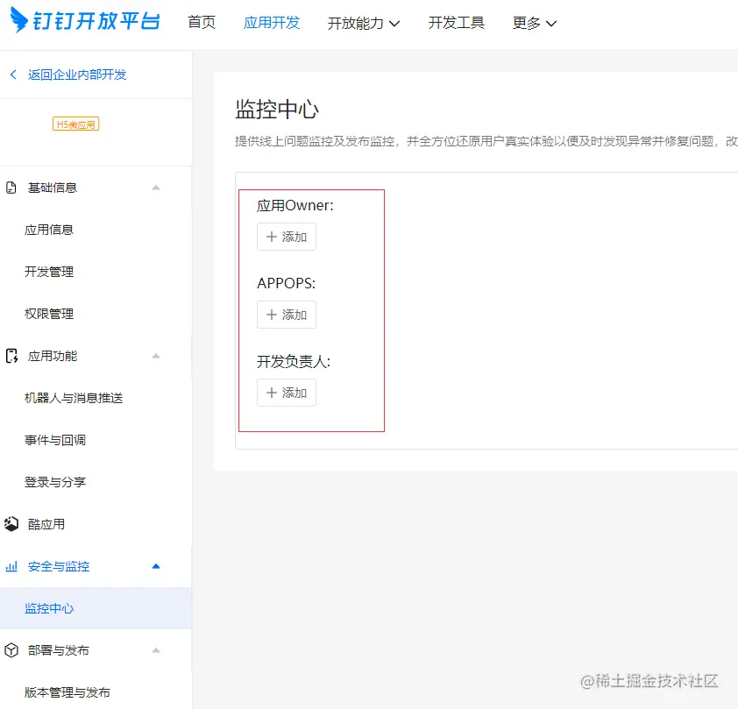Viewport: 738px width, 709px height.
Task: Open 版本管理与发布 in the sidebar
Action: point(67,692)
